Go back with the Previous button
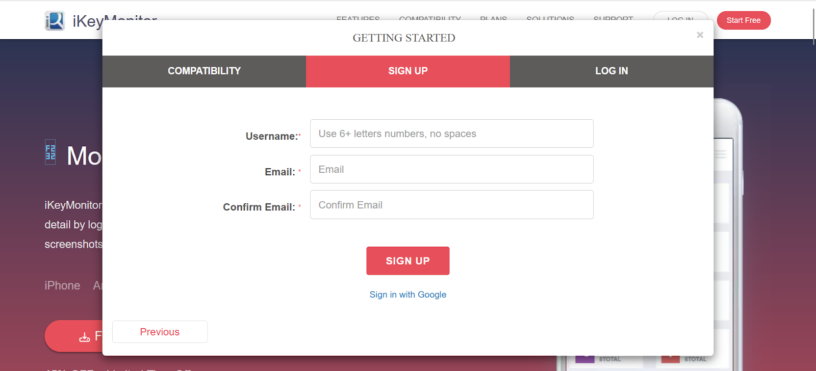The width and height of the screenshot is (816, 371). (x=160, y=332)
